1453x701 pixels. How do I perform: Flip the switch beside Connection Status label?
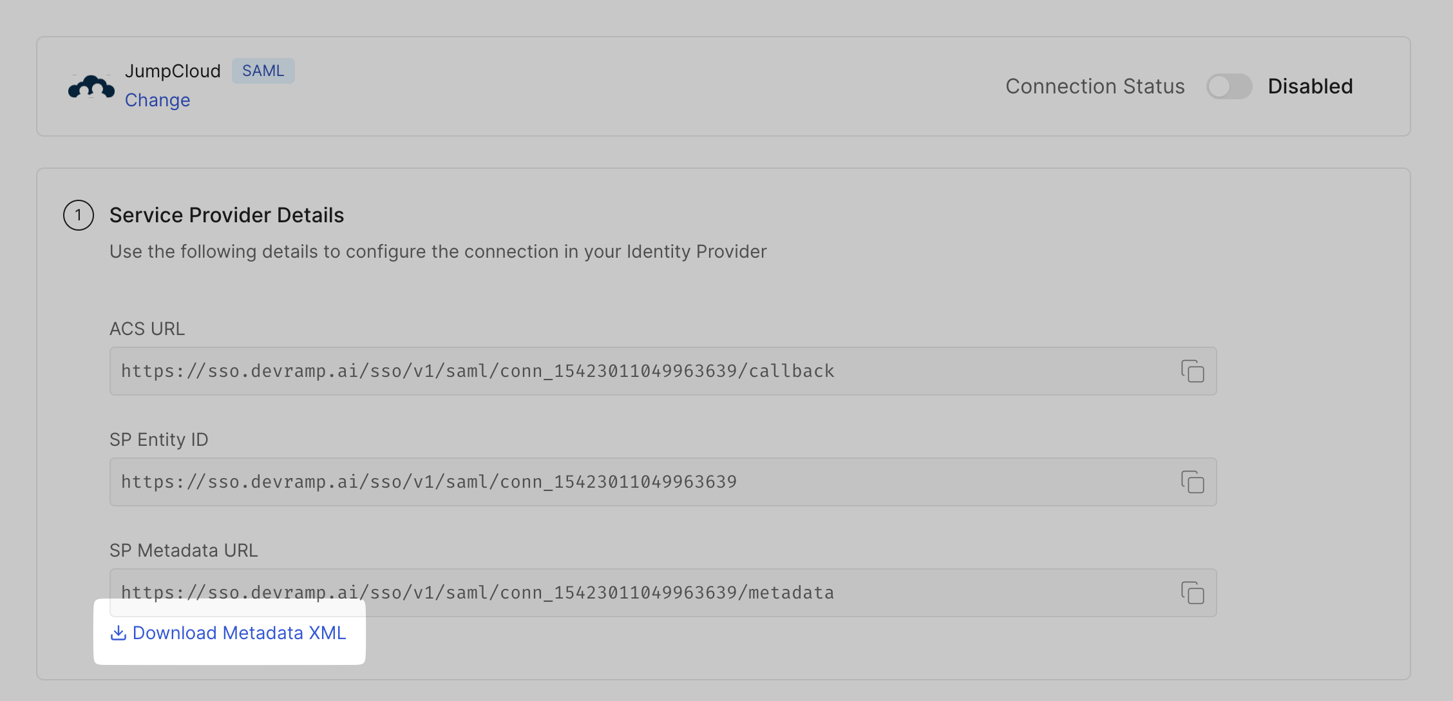[x=1230, y=86]
